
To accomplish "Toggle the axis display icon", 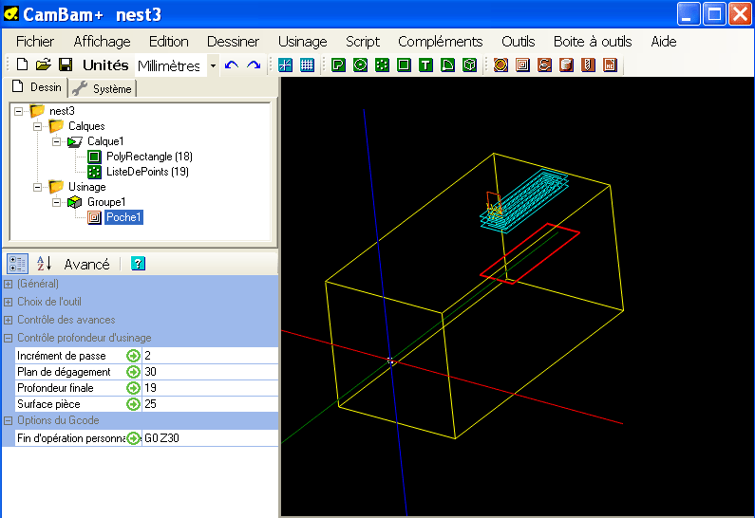I will coord(285,65).
